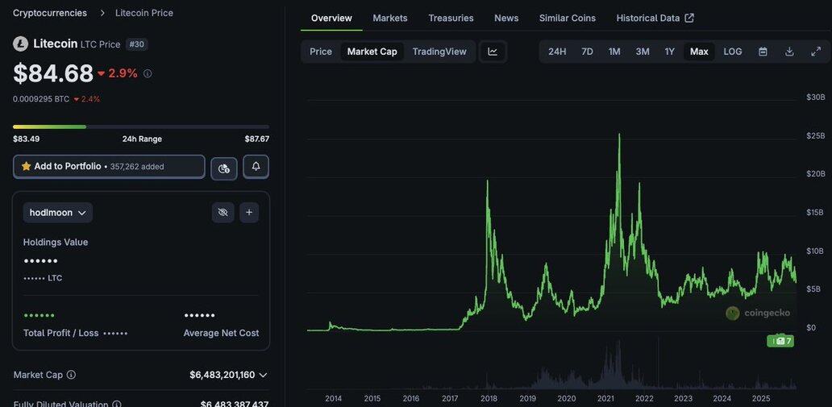Click the 2021 market cap peak on the chart
Screen dimensions: 832x407
click(x=619, y=135)
